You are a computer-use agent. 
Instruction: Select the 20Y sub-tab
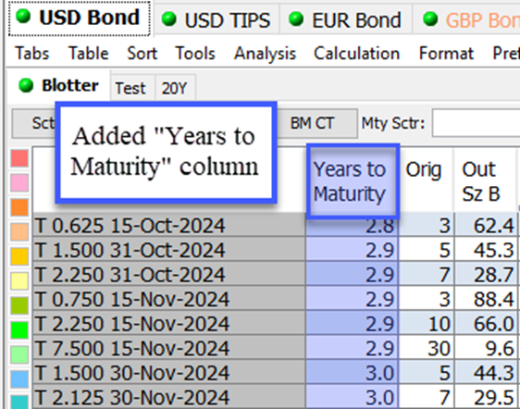click(175, 88)
